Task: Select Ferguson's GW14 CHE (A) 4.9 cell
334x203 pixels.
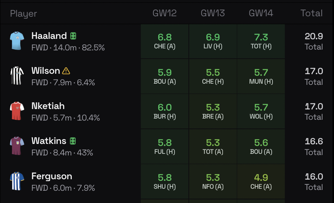Action: tap(261, 182)
